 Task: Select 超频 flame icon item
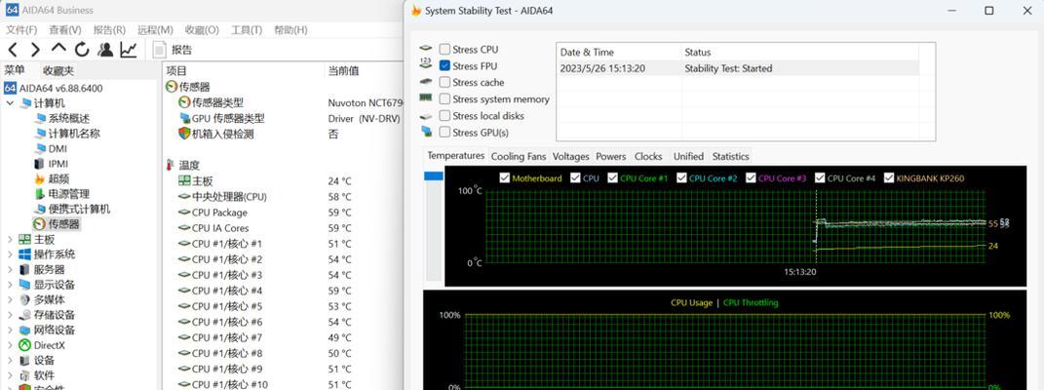[39, 179]
